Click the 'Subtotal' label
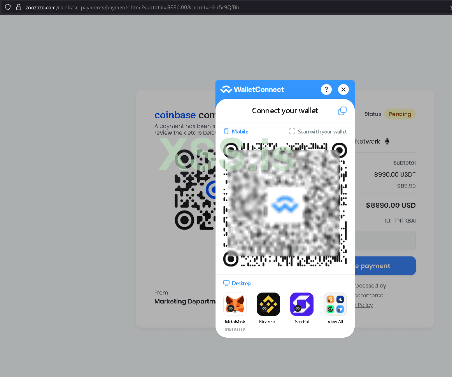The width and height of the screenshot is (452, 377). [x=404, y=163]
